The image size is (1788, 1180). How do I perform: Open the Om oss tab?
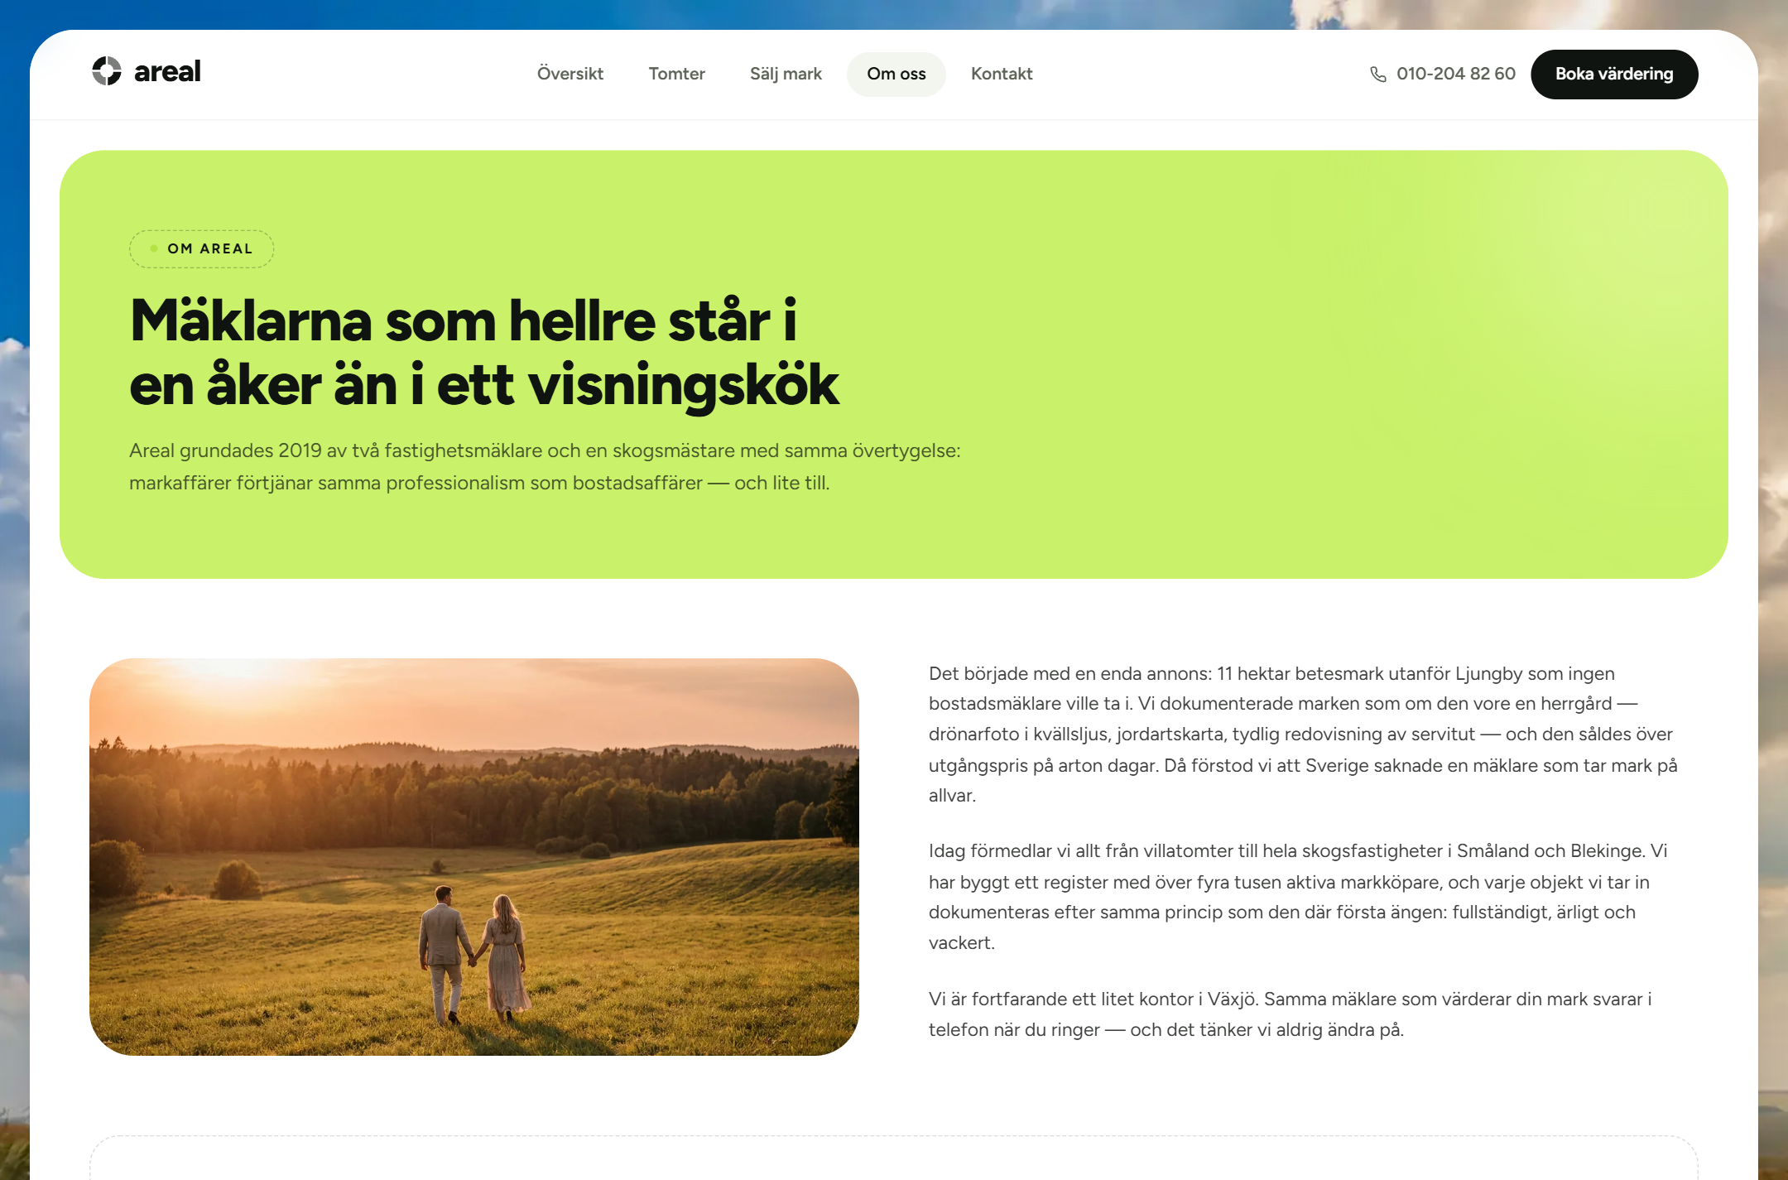(x=896, y=74)
